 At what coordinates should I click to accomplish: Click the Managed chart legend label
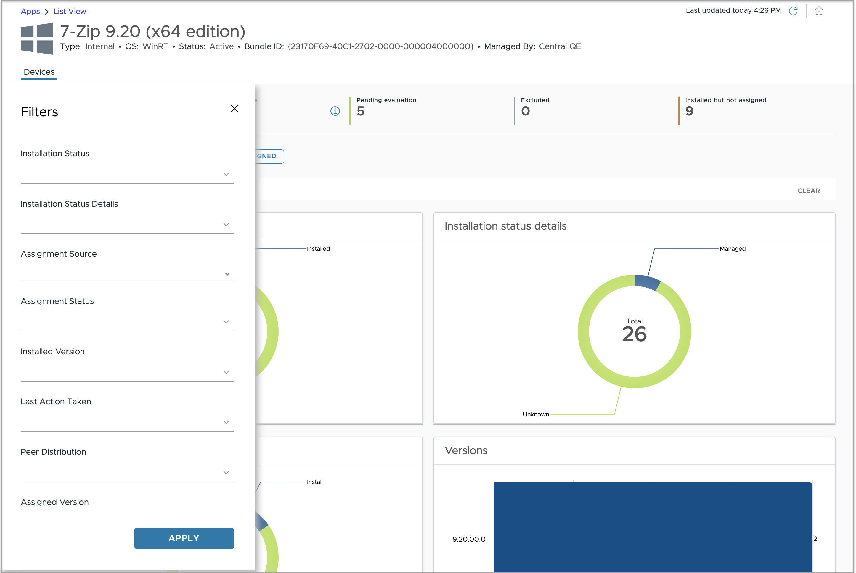pos(733,249)
